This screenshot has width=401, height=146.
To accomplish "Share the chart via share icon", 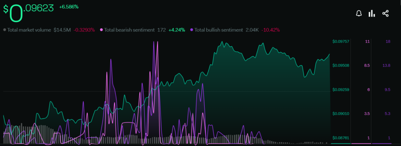I will 385,14.
